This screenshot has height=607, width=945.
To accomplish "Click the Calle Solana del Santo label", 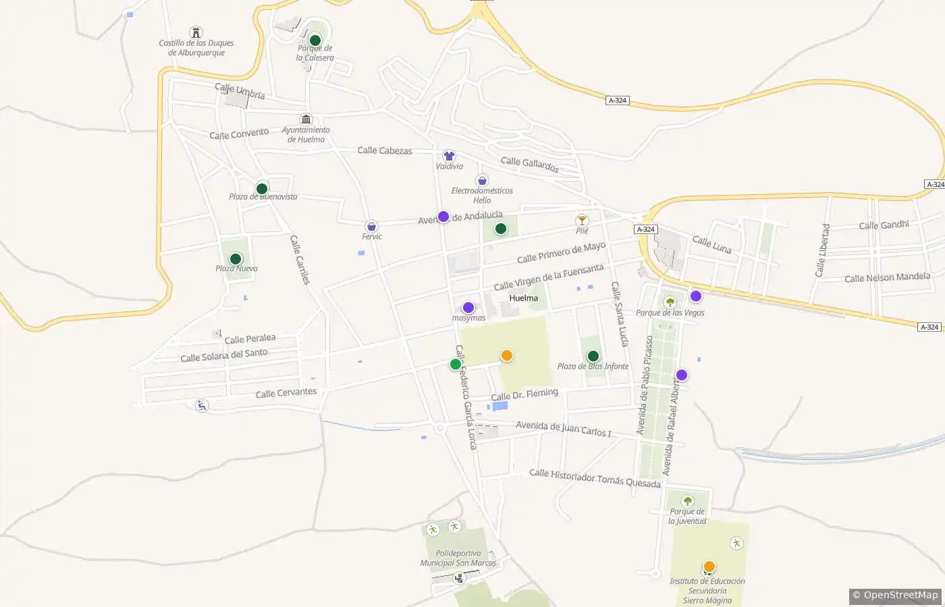I will point(224,355).
